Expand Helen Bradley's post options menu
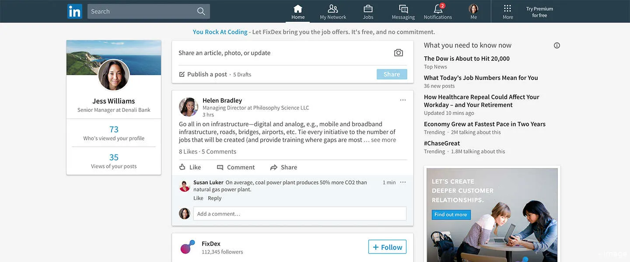 (402, 100)
